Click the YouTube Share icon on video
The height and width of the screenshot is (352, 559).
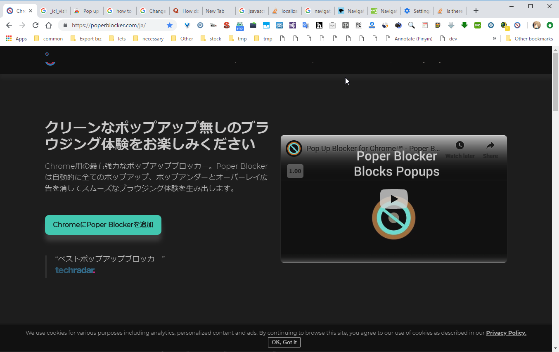[x=490, y=149]
